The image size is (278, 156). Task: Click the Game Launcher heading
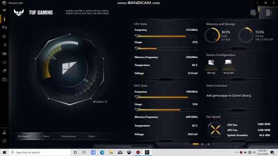click(x=217, y=85)
